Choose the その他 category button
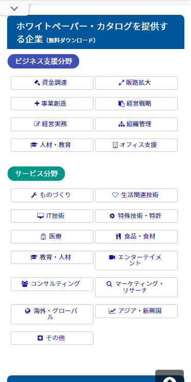 52,338
